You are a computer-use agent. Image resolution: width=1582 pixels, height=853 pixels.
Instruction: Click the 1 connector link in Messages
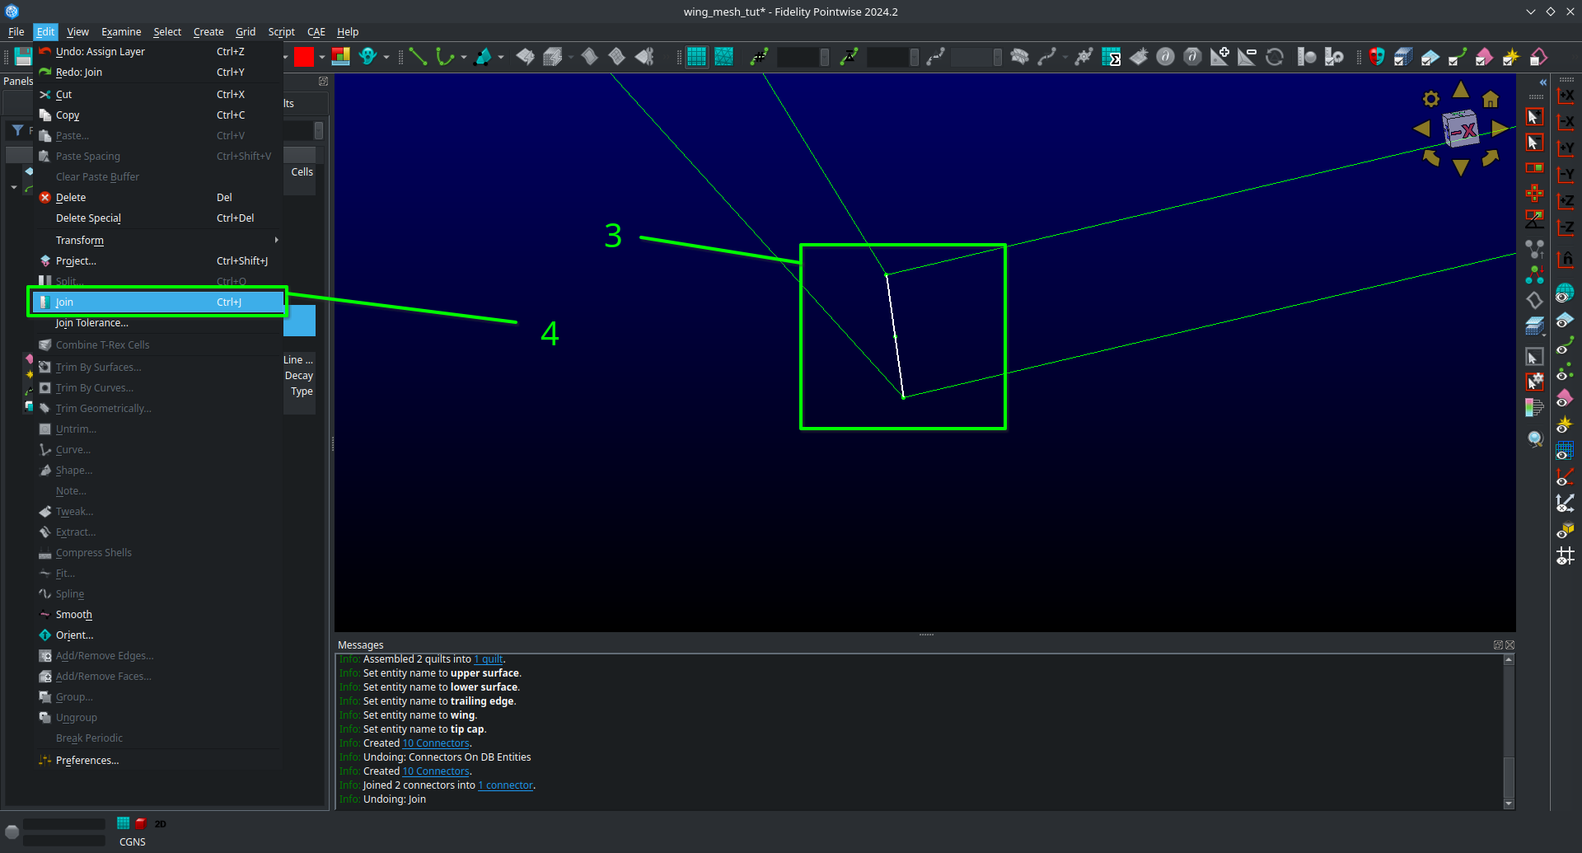[x=505, y=785]
